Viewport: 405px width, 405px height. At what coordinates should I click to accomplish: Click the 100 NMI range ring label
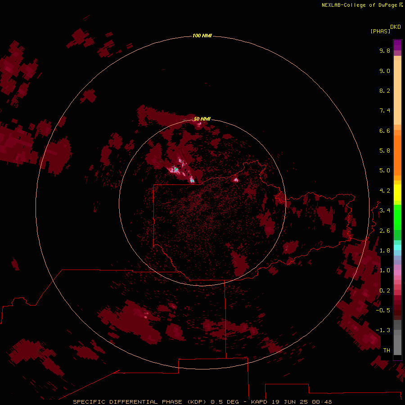pyautogui.click(x=202, y=36)
